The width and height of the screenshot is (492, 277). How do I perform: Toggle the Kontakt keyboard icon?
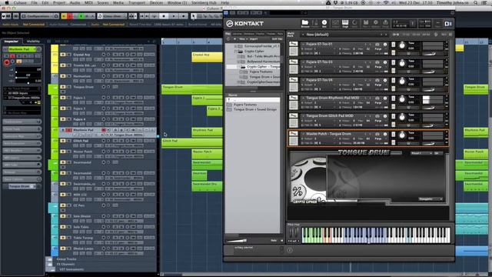345,23
